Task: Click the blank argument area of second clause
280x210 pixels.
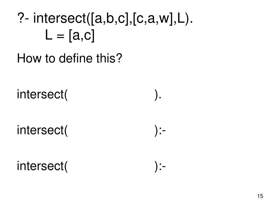Action: click(111, 130)
